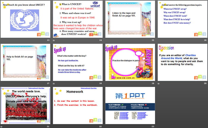Click 'How does UNCEF raise money?' text
The image size is (208, 128).
(x=177, y=23)
